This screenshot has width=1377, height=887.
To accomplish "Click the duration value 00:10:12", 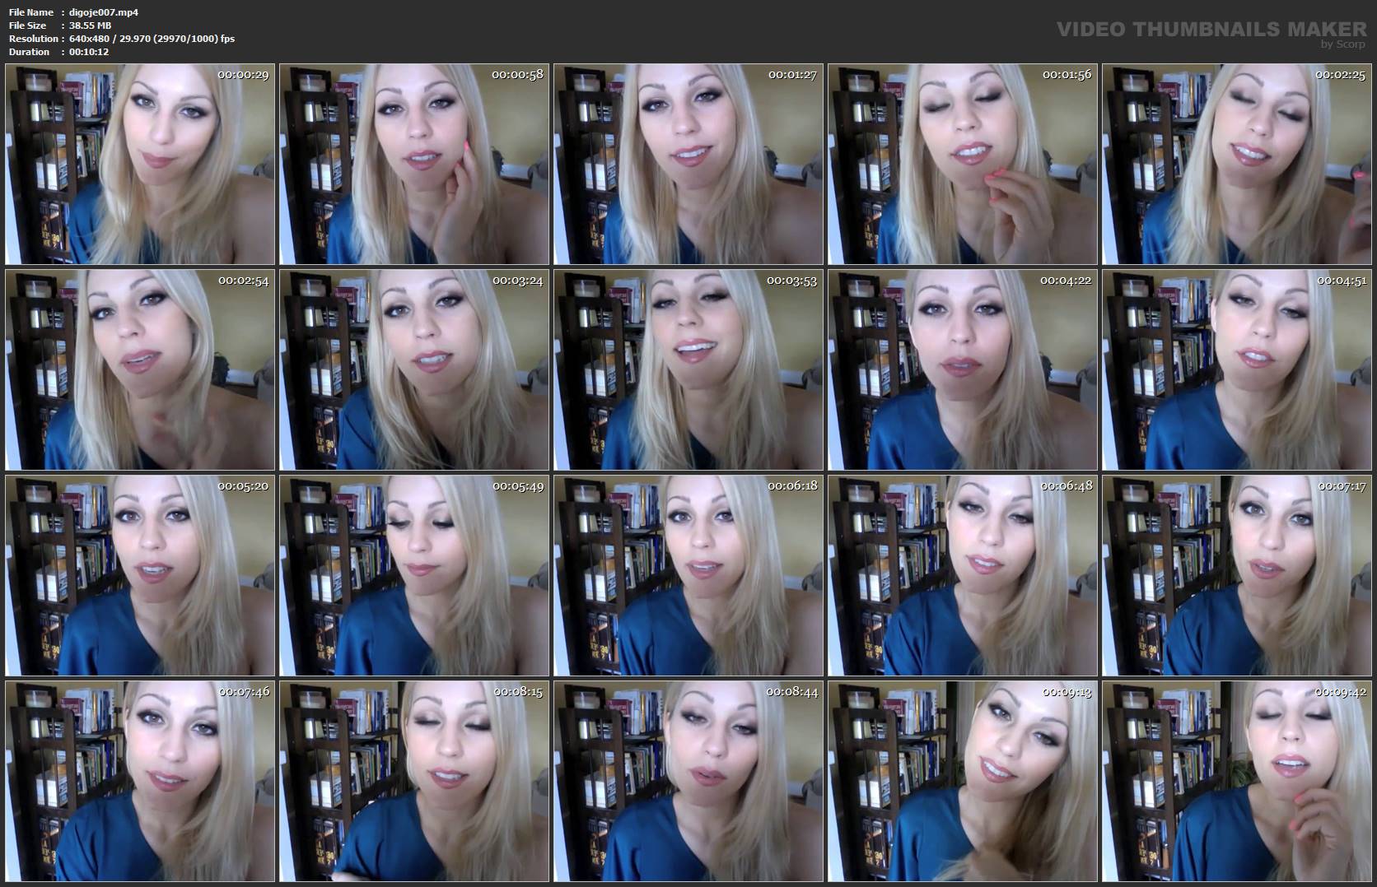I will [89, 52].
